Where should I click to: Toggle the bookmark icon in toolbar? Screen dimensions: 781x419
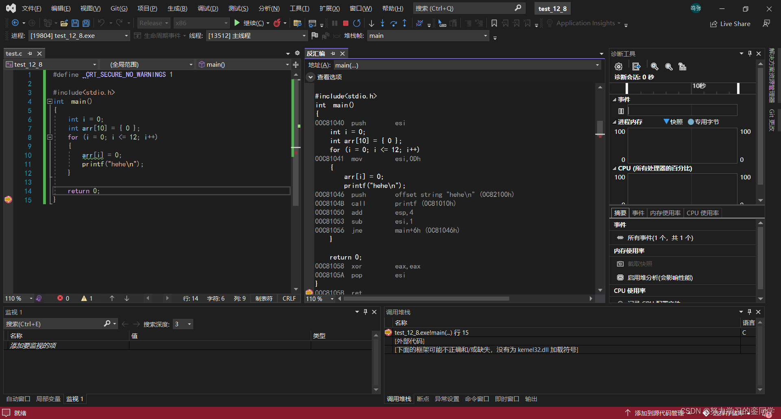point(494,24)
